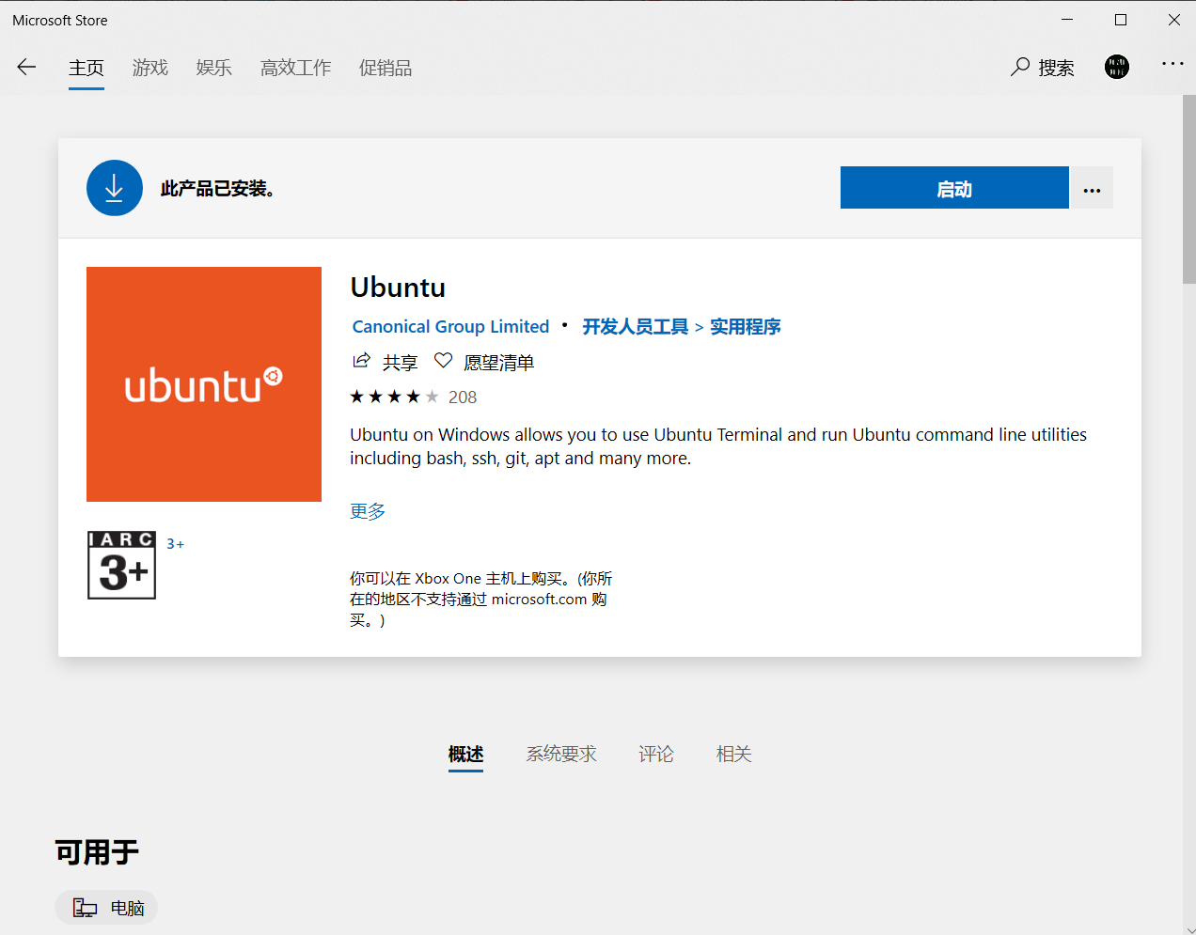Image resolution: width=1196 pixels, height=935 pixels.
Task: Open the 评论 reviews tab
Action: pyautogui.click(x=656, y=754)
